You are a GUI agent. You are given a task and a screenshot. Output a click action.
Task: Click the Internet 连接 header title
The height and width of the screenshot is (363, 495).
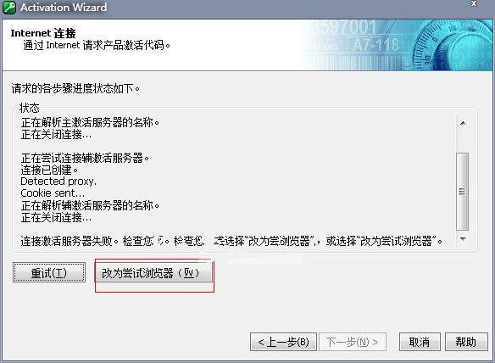click(x=43, y=33)
